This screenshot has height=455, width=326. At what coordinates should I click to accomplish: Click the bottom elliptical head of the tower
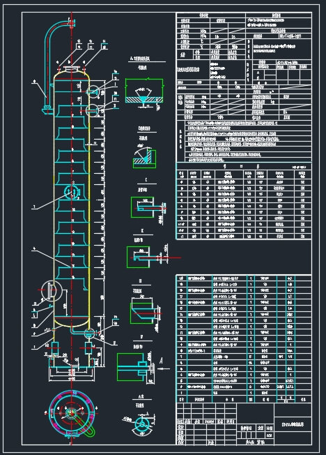click(72, 322)
